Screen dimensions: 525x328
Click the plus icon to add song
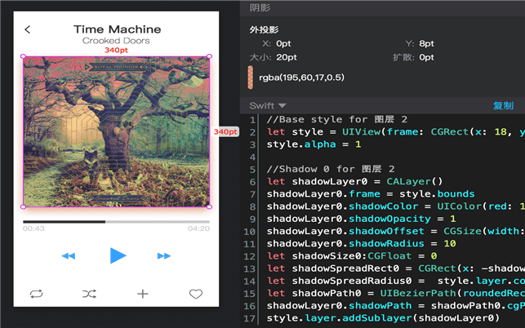click(x=142, y=294)
